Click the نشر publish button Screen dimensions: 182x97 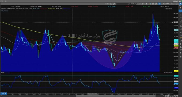pyautogui.click(x=3, y=94)
